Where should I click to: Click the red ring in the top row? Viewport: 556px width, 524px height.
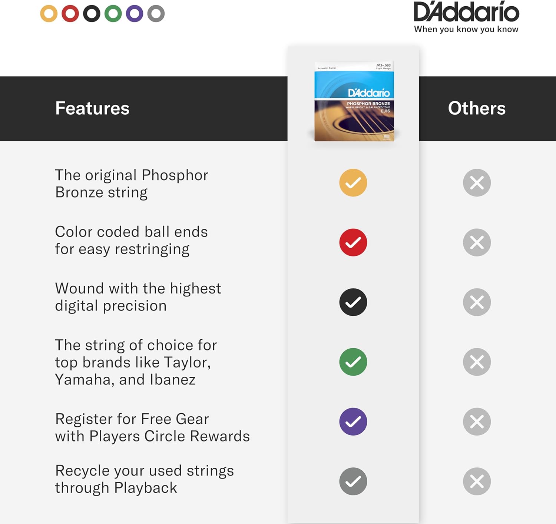coord(70,14)
